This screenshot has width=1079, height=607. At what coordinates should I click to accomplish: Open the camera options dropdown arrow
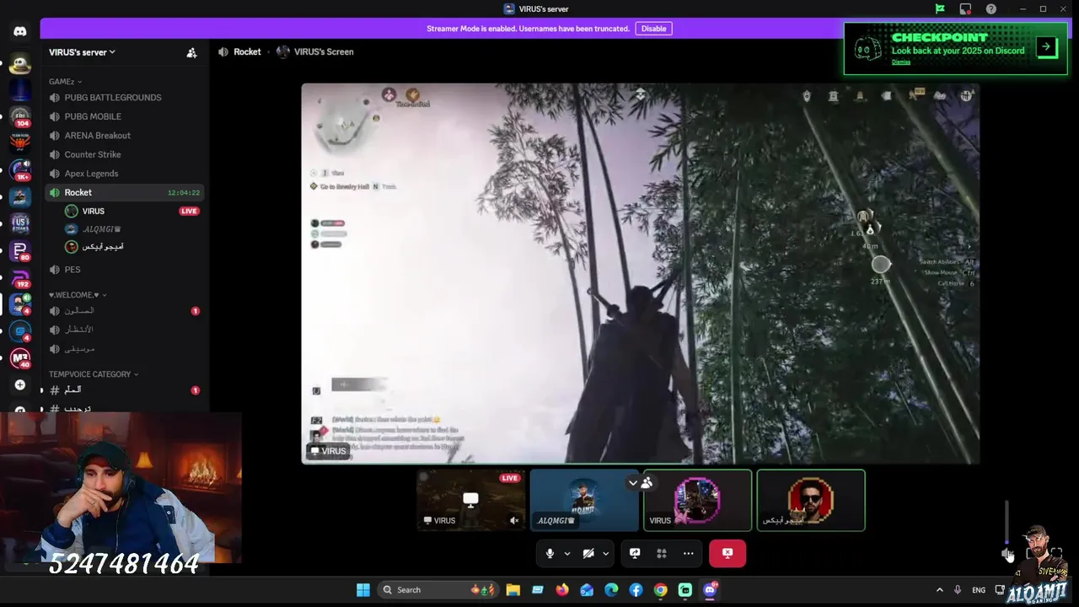tap(605, 554)
